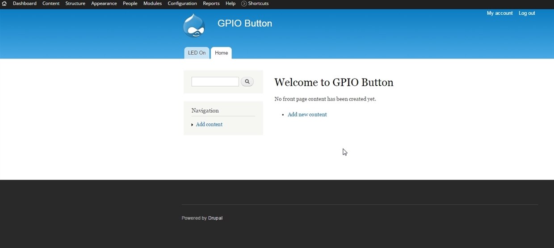This screenshot has height=248, width=554.
Task: Click the 'No front page content' message
Action: pos(325,99)
